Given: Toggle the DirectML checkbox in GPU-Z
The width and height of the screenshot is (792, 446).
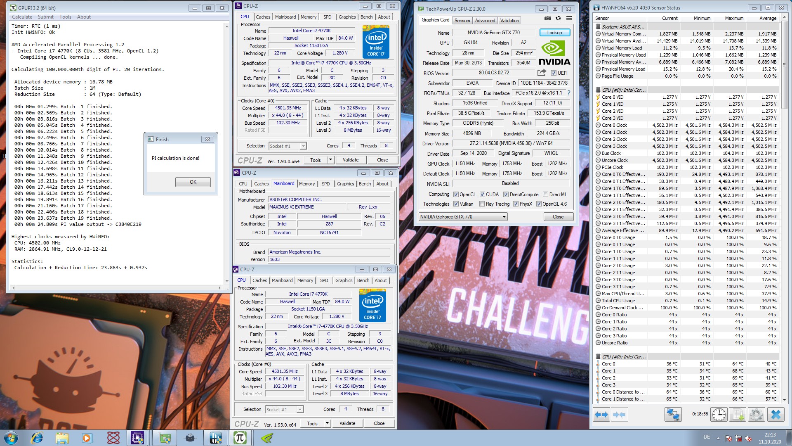Looking at the screenshot, I should [545, 195].
